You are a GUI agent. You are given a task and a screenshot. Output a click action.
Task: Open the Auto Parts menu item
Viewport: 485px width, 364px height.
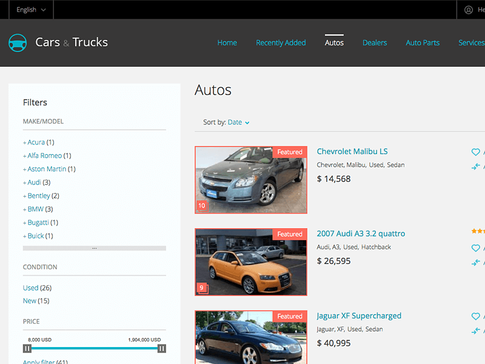tap(423, 42)
